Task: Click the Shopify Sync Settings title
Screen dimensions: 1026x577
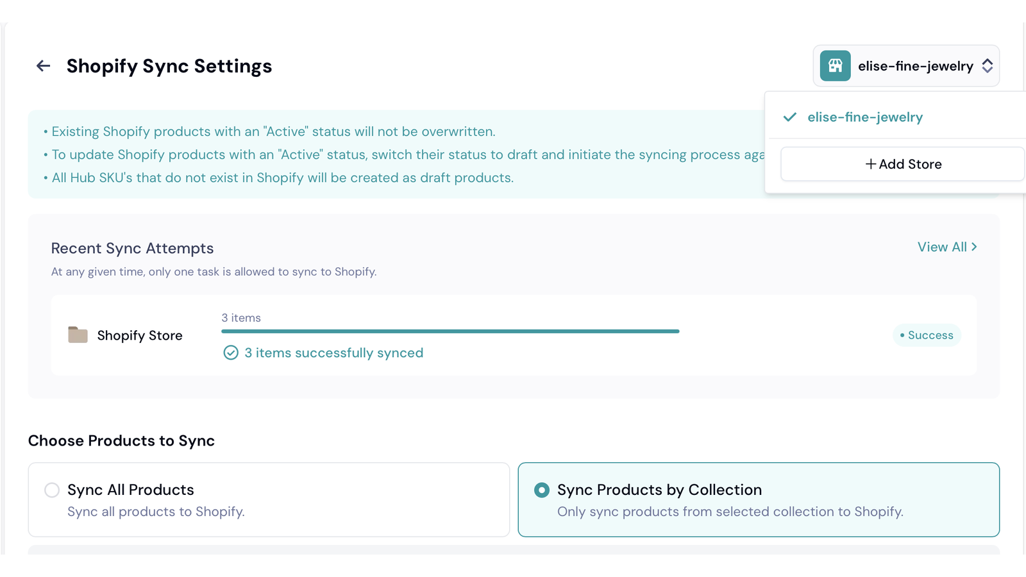Action: (x=169, y=66)
